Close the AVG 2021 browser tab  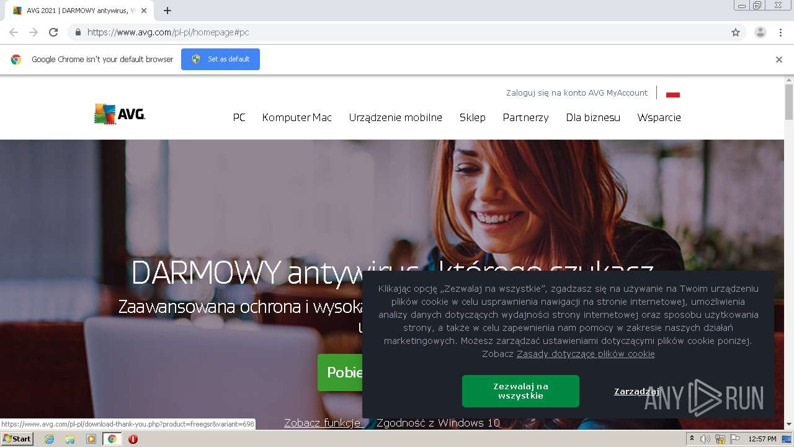[144, 11]
